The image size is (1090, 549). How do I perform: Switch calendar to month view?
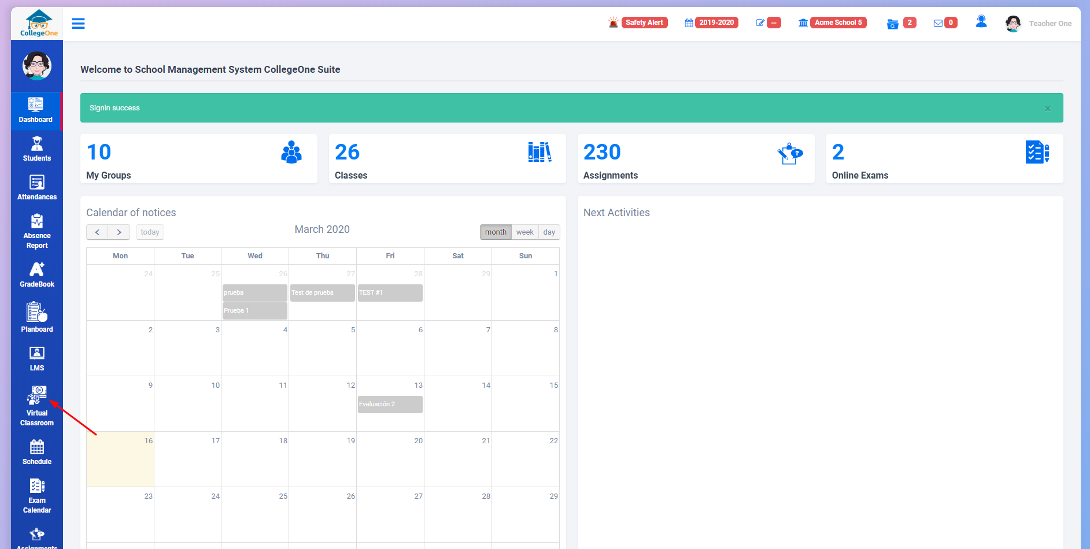click(496, 232)
